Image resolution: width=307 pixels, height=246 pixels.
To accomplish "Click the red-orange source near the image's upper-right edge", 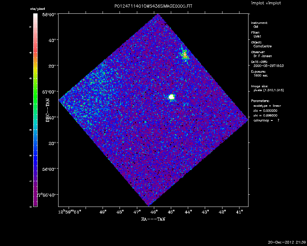I will (x=185, y=55).
